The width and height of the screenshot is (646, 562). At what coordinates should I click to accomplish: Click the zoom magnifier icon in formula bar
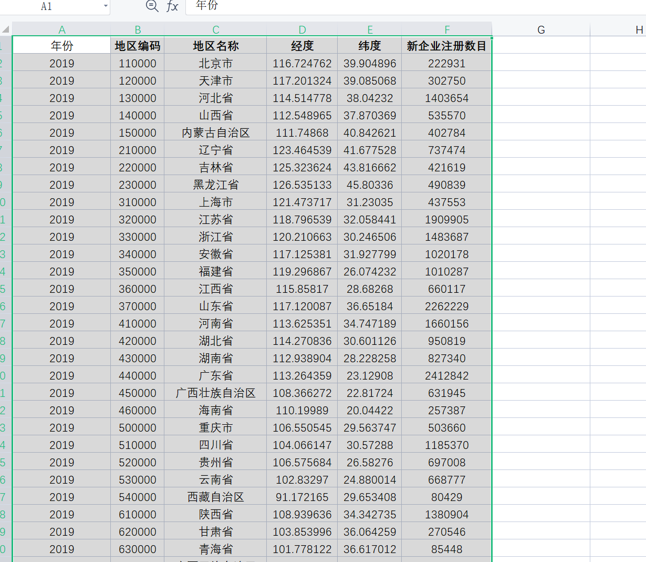(x=152, y=6)
